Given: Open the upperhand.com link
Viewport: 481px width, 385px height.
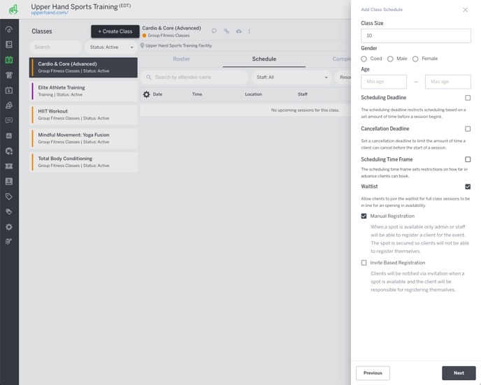Looking at the screenshot, I should point(50,13).
